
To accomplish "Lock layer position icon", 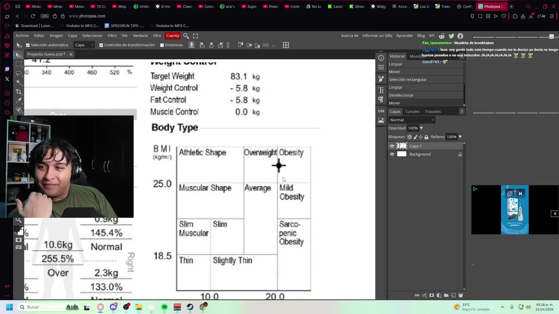I will [x=421, y=137].
